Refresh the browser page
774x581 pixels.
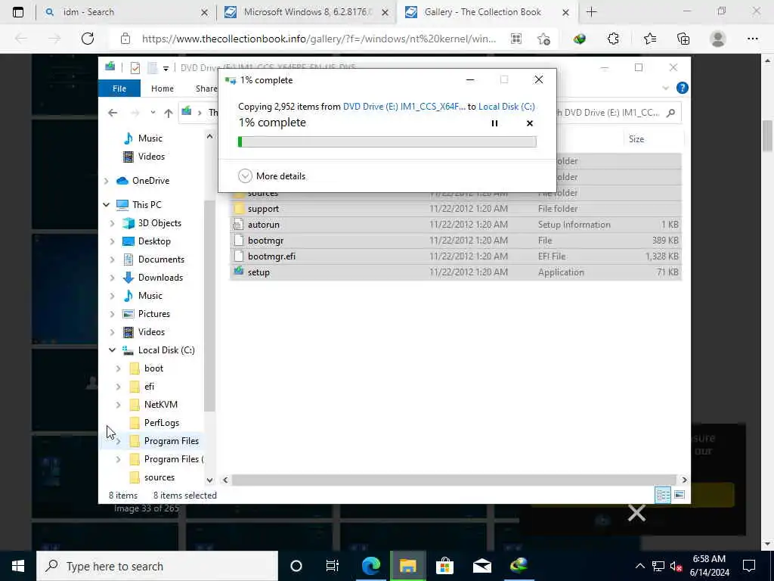coord(88,39)
